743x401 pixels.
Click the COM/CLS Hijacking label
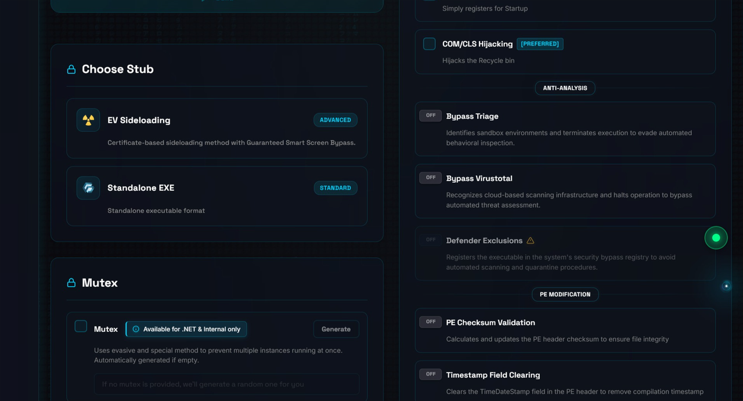(478, 44)
